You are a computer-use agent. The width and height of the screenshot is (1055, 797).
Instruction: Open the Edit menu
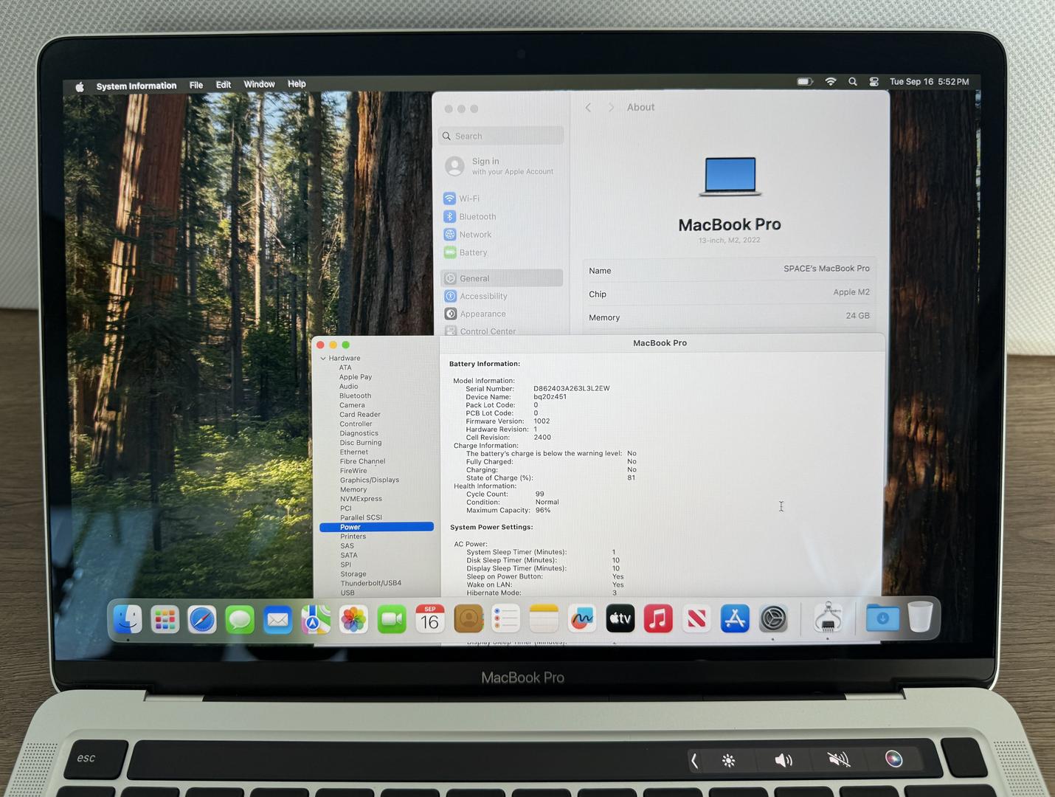tap(224, 85)
